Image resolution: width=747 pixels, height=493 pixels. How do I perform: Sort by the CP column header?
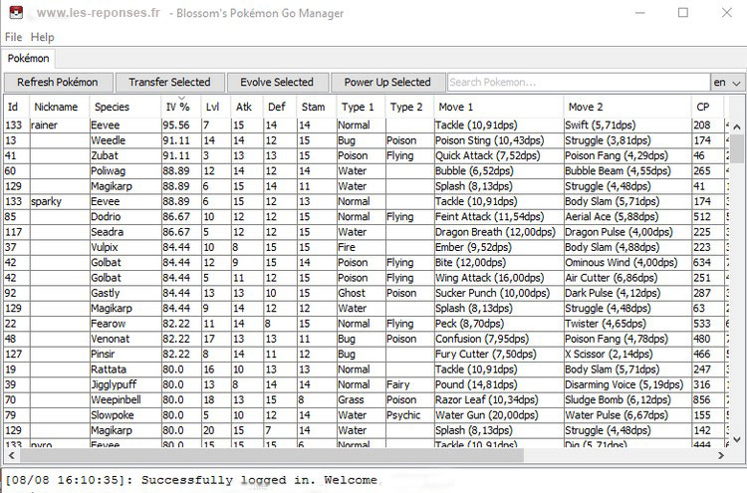tap(707, 107)
